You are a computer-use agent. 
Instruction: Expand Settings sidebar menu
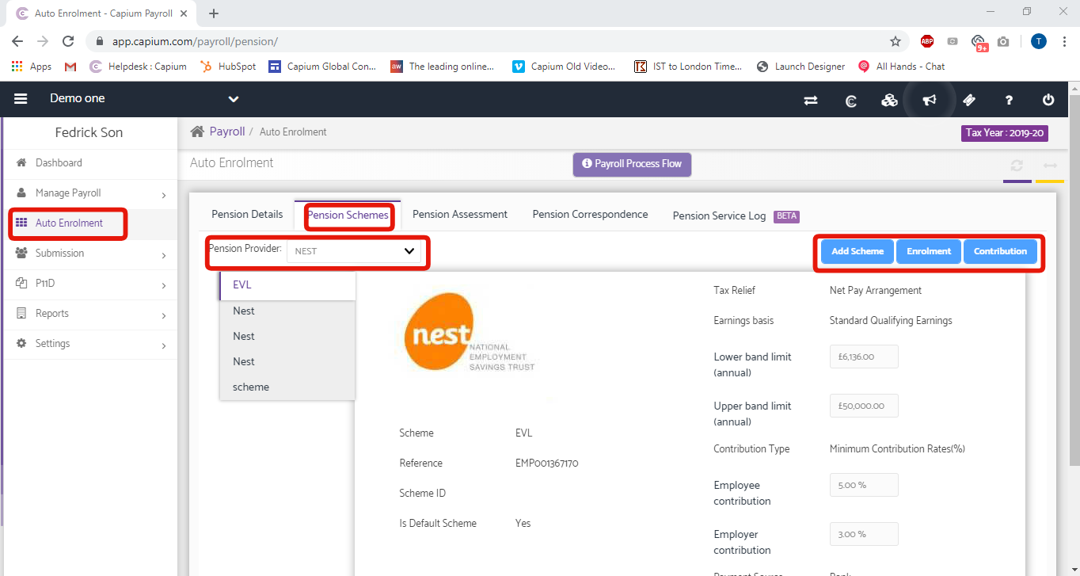[x=90, y=344]
